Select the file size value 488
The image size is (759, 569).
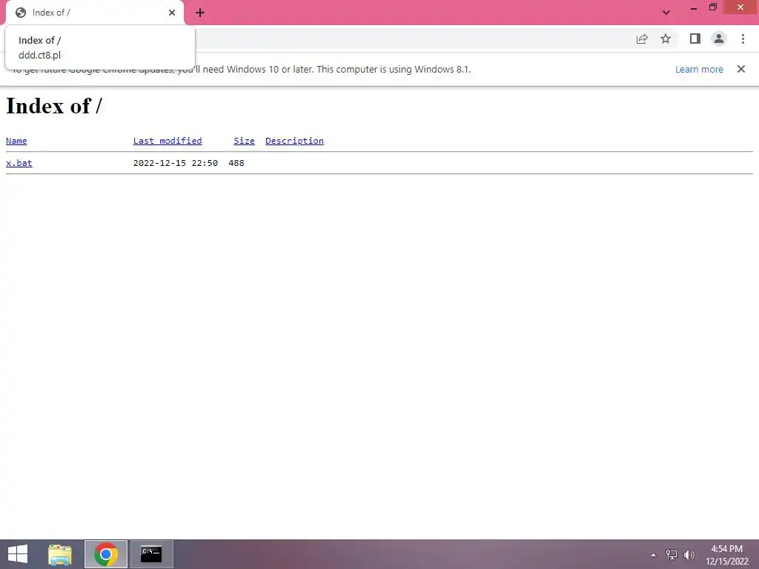pos(236,163)
